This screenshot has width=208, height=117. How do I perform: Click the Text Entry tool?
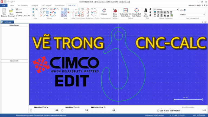pyautogui.click(x=146, y=12)
